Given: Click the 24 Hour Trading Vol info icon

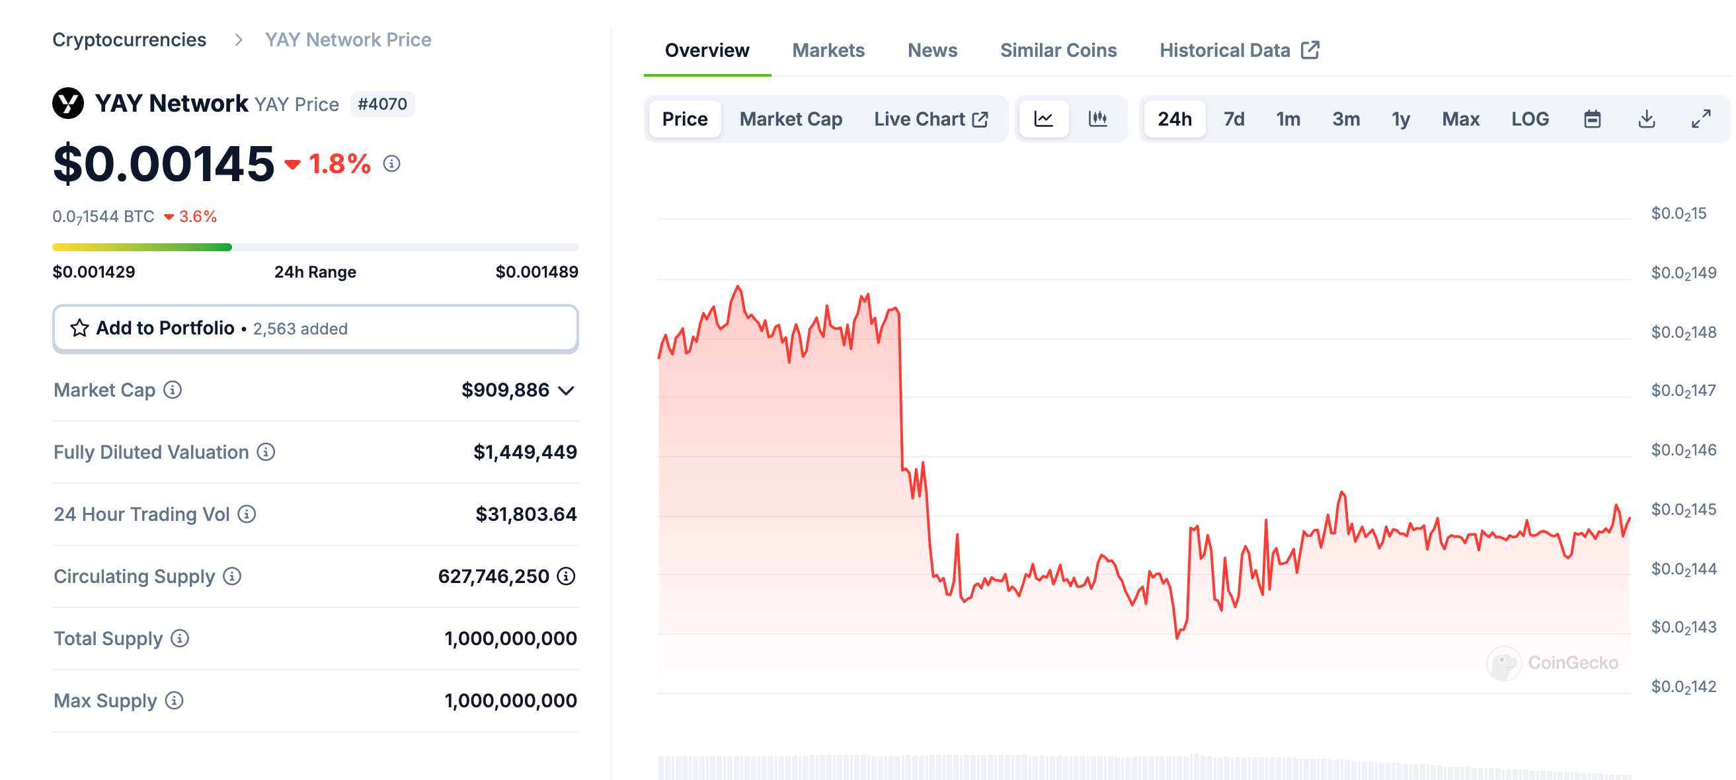Looking at the screenshot, I should tap(247, 515).
